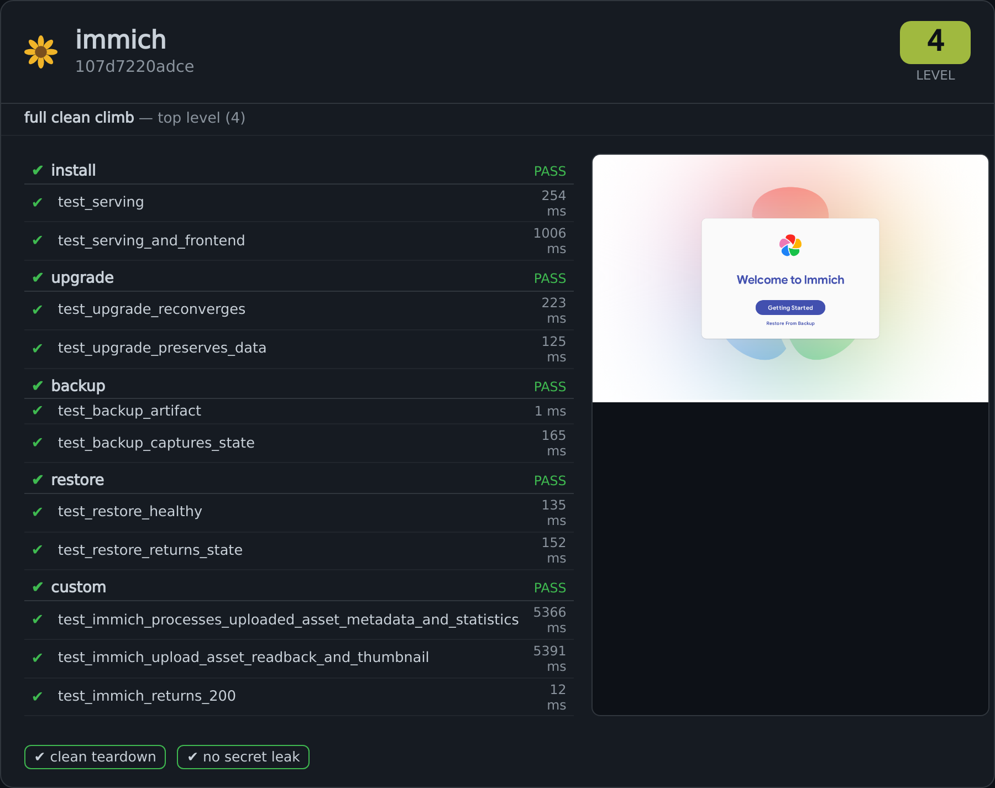Select test_backup_captures_state test name

(x=156, y=443)
